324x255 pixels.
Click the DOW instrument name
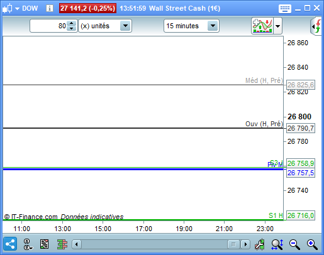tap(30, 8)
